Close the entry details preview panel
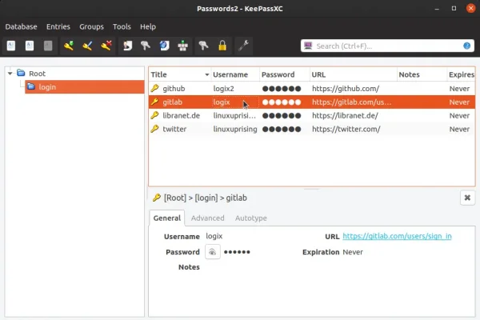The height and width of the screenshot is (320, 480). (467, 198)
